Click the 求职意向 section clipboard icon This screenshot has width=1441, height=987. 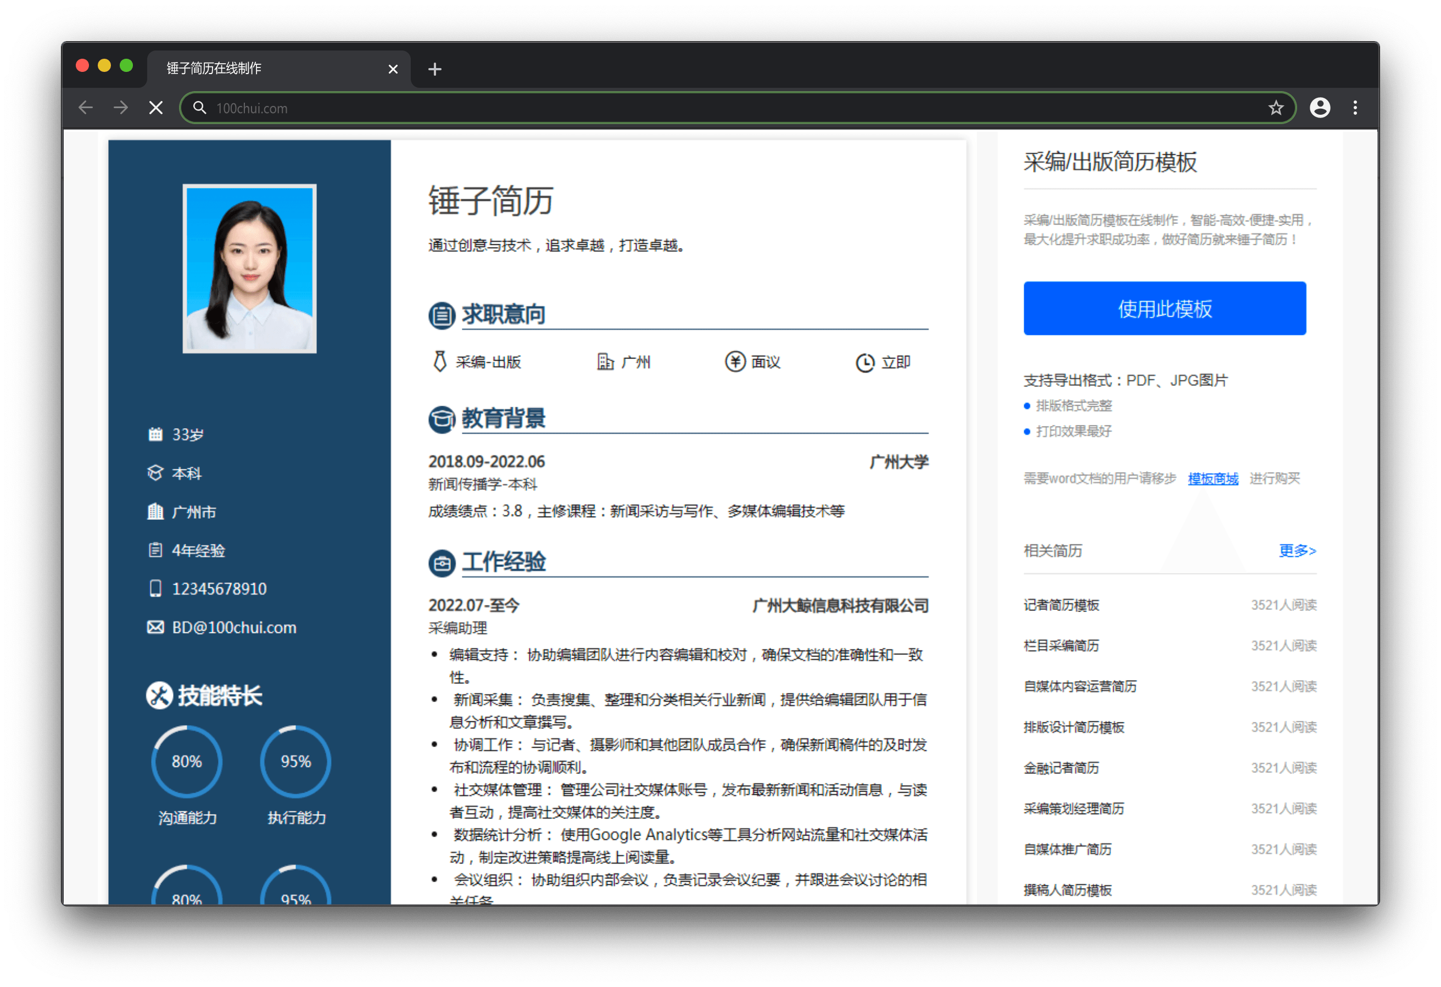tap(442, 315)
